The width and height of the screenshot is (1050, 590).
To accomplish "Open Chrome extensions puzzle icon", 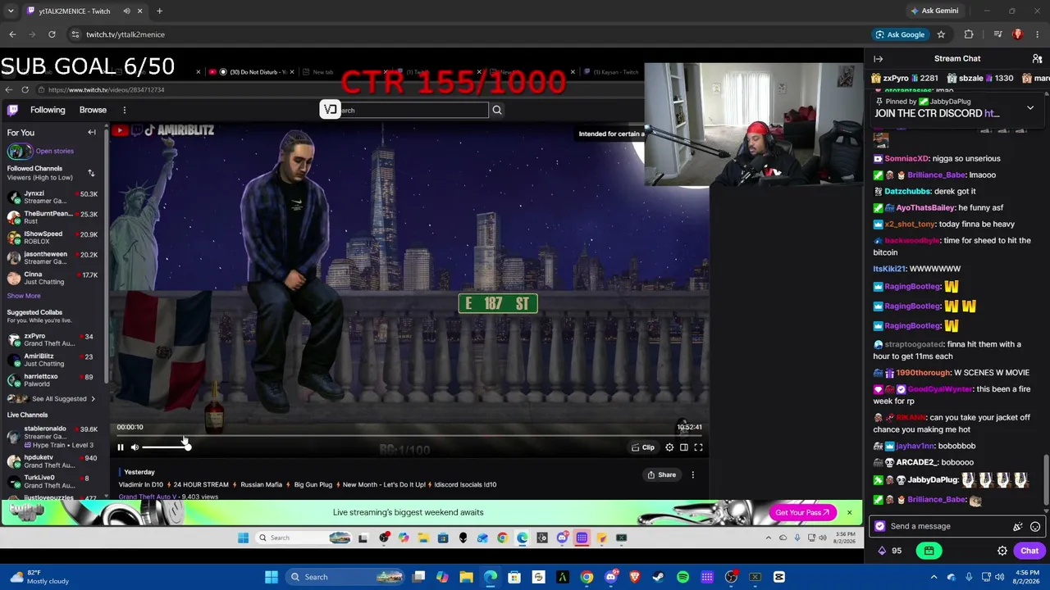I will tap(969, 34).
